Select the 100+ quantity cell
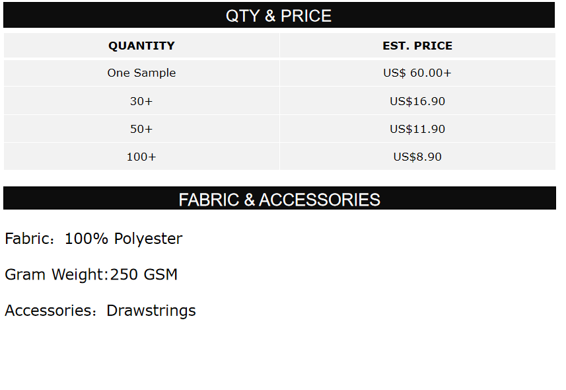Viewport: 566px width, 390px height. click(141, 157)
